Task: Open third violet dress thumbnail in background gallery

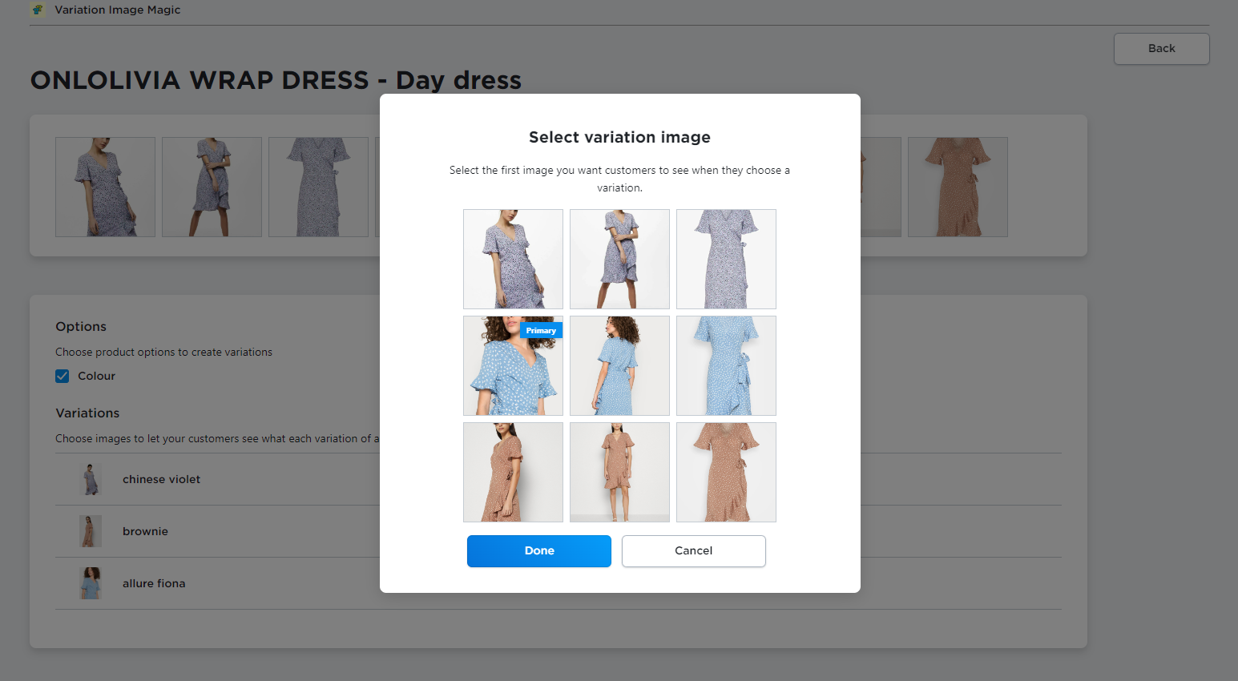Action: [x=318, y=187]
